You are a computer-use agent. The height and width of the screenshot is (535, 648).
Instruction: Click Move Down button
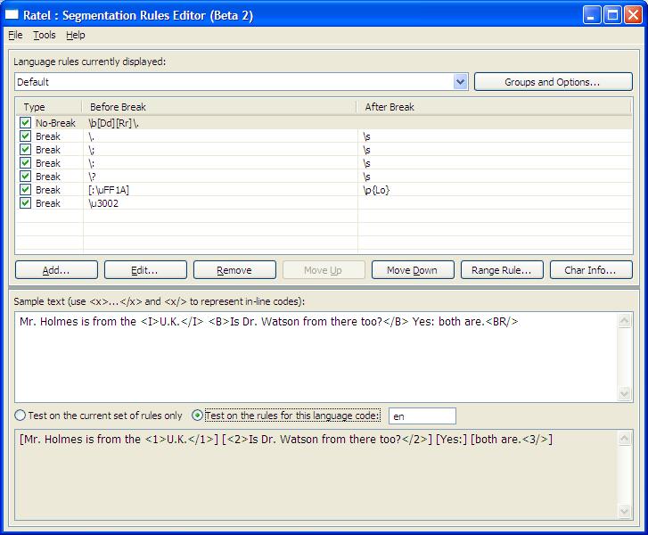(413, 270)
